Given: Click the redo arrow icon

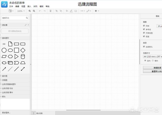Looking at the screenshot, I should pyautogui.click(x=45, y=11).
